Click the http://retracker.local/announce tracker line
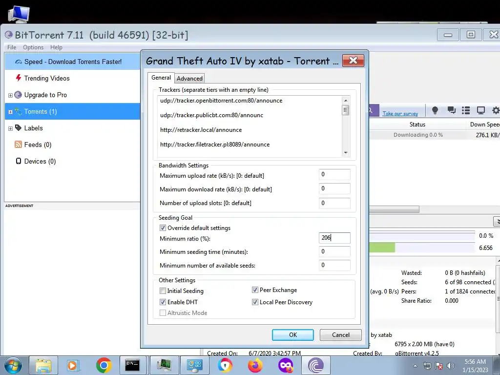Viewport: 500px width, 375px height. [x=201, y=130]
